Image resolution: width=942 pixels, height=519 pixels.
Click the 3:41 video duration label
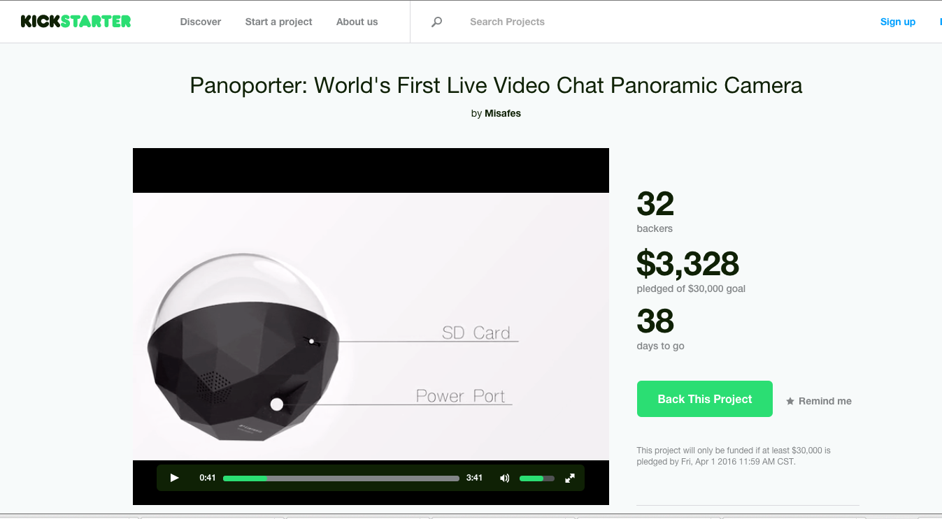click(x=475, y=478)
